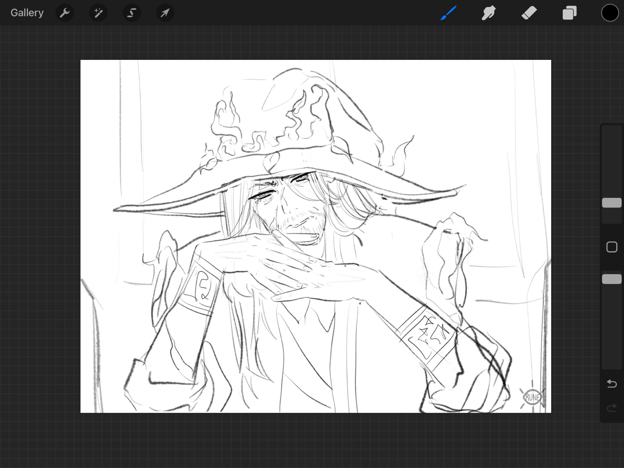Select the blue Paint brush tool
The width and height of the screenshot is (624, 468).
pyautogui.click(x=448, y=13)
